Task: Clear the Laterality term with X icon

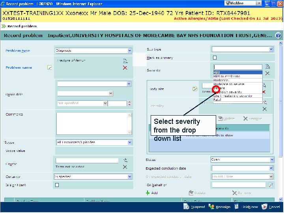Action: (265, 109)
